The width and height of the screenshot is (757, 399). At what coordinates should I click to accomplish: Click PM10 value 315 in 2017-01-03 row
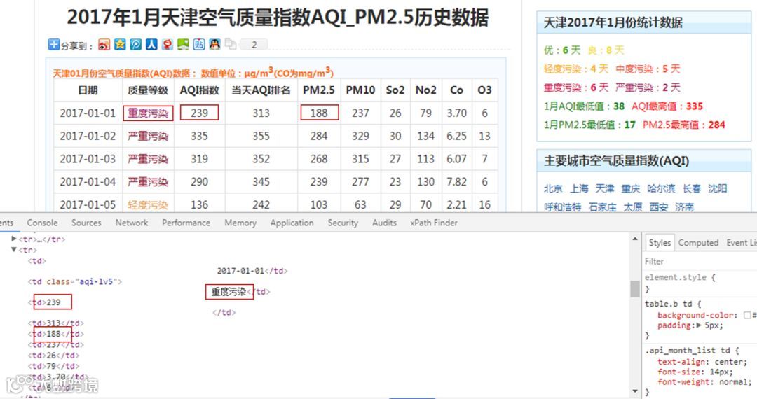360,158
